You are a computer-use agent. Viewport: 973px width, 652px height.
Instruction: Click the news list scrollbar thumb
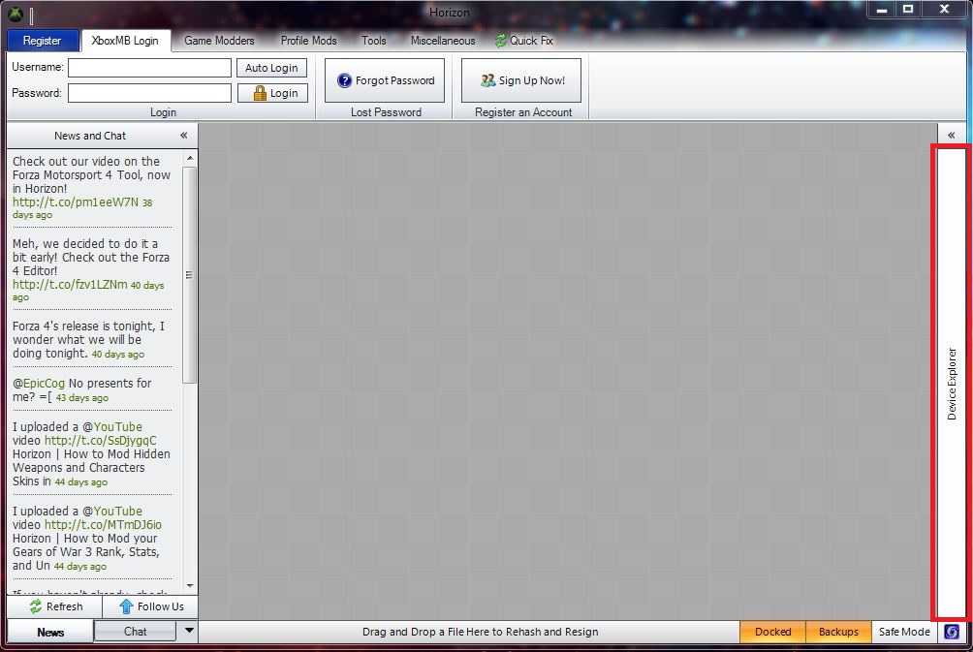click(190, 275)
